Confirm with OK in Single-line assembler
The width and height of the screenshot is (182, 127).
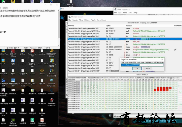point(137,68)
